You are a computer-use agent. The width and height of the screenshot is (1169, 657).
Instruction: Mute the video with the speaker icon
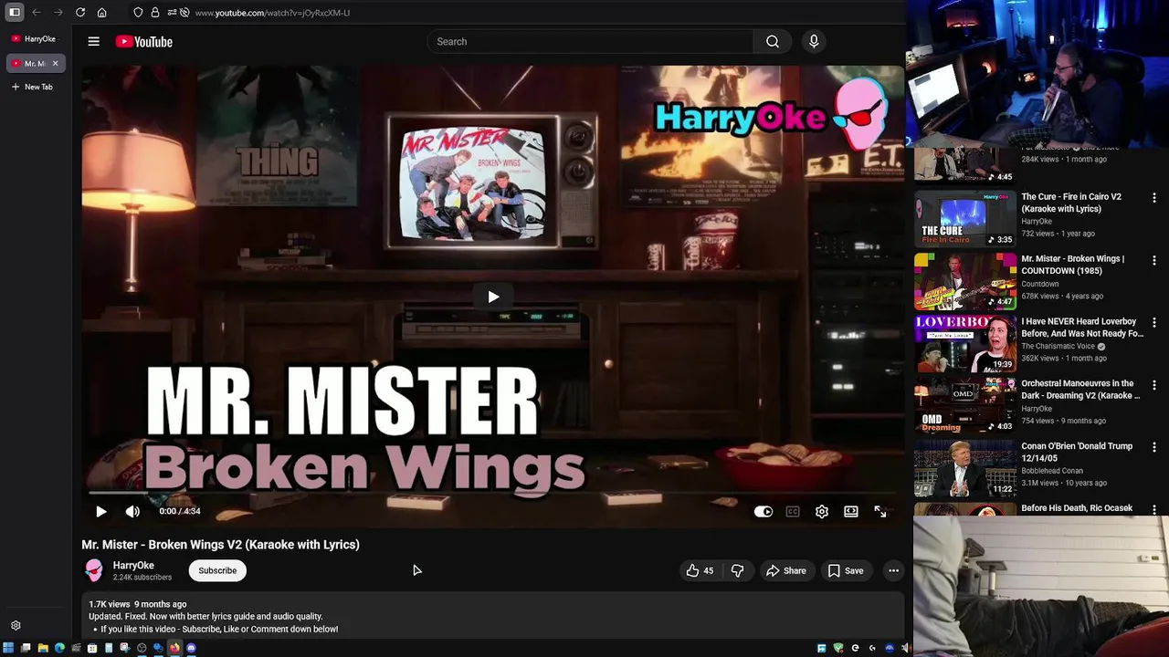(x=132, y=512)
